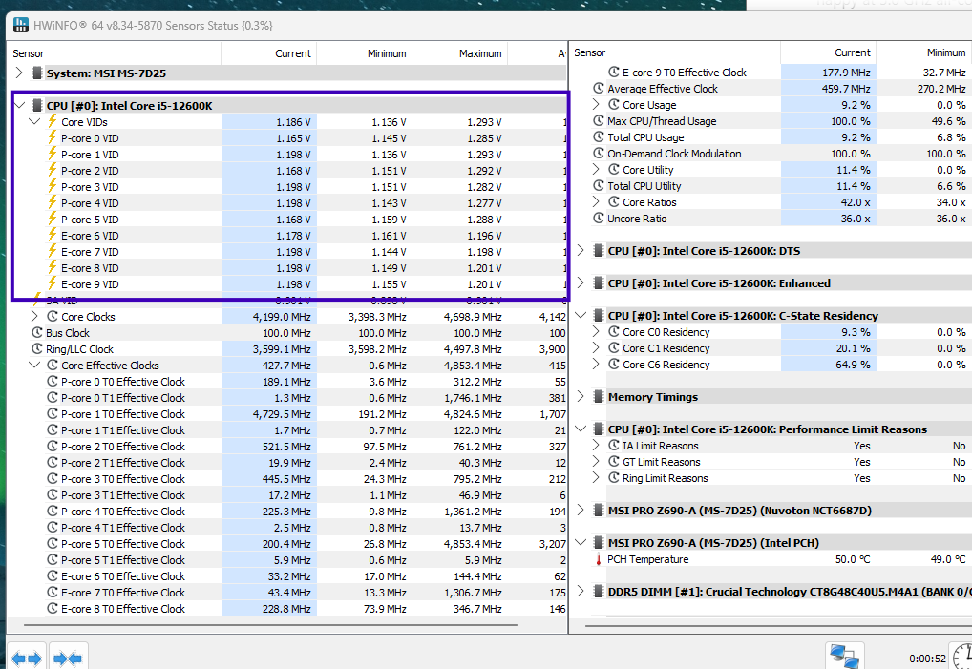Click the 0:00:52 elapsed time display
972x669 pixels.
927,659
